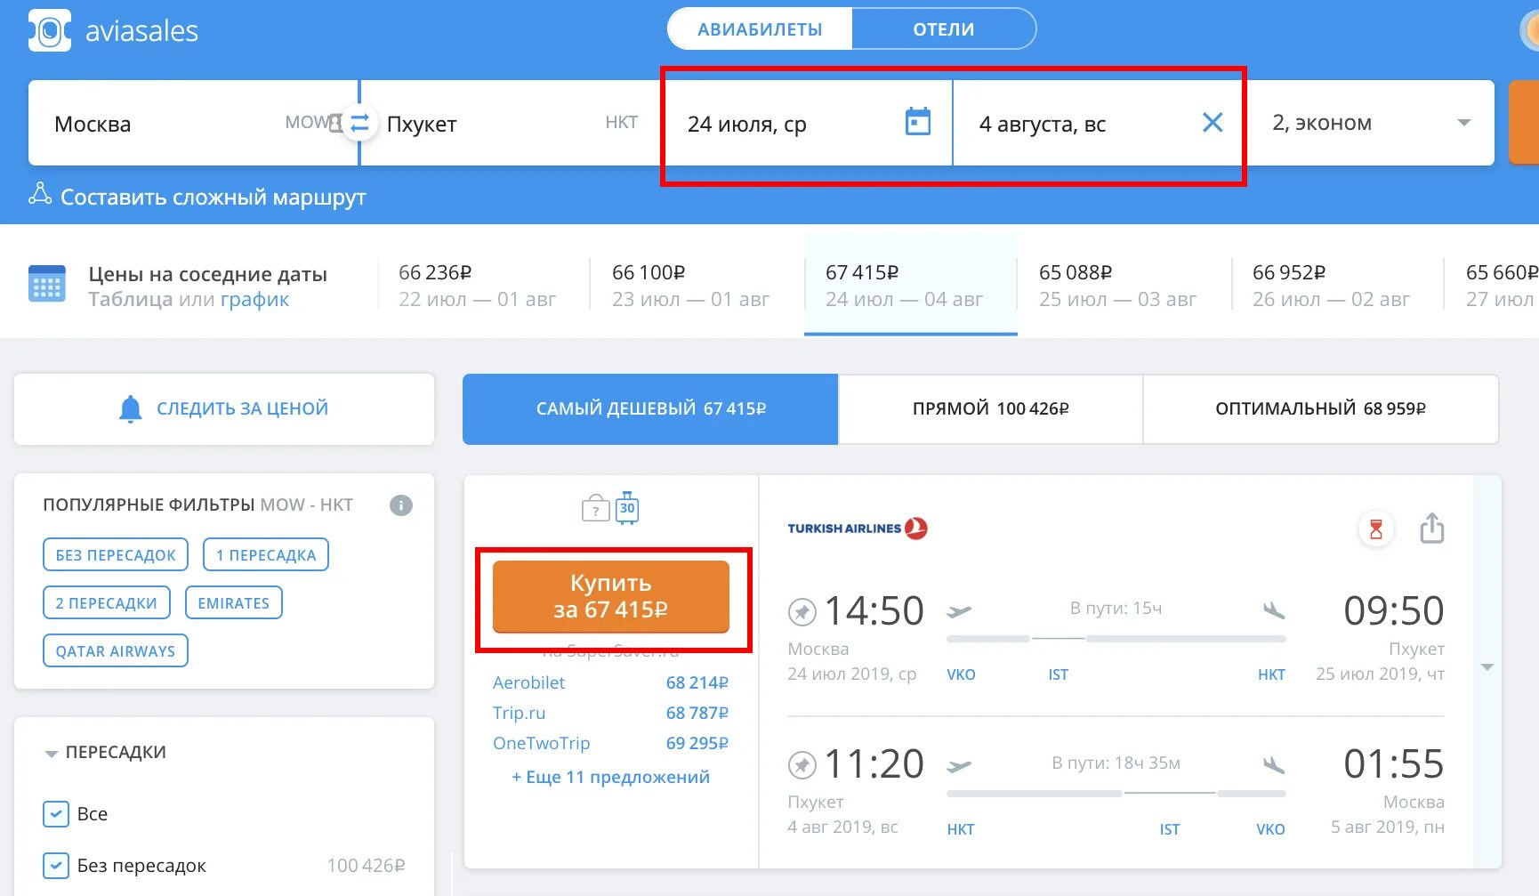The width and height of the screenshot is (1539, 896).
Task: Open Trip.ru offer 68 787₽
Action: pyautogui.click(x=610, y=713)
